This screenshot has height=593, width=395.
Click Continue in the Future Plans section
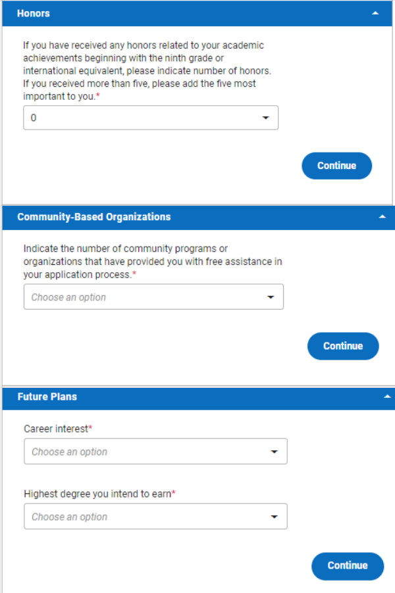347,566
